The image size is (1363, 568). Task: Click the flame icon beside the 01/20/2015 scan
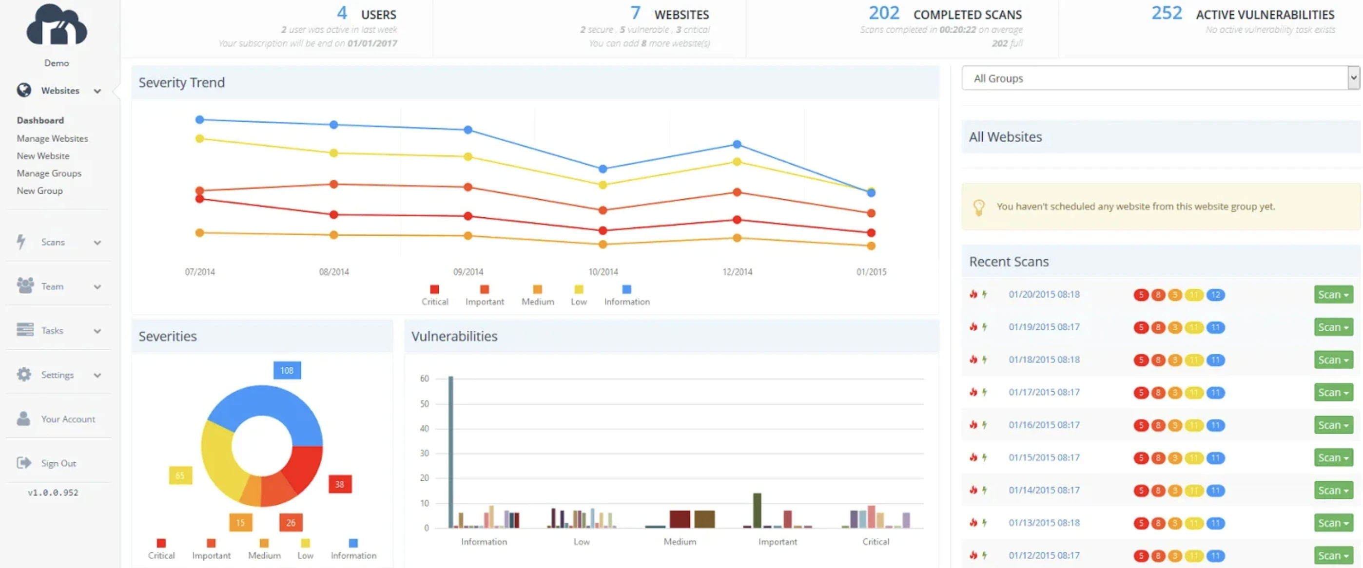click(x=974, y=295)
